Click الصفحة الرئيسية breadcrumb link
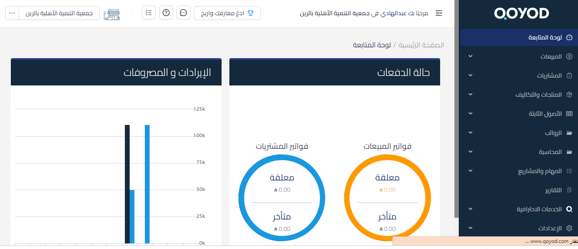Image resolution: width=578 pixels, height=249 pixels. pyautogui.click(x=421, y=45)
